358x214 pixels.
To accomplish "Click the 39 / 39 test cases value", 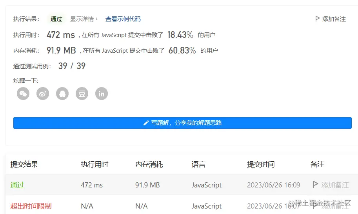I will click(72, 66).
